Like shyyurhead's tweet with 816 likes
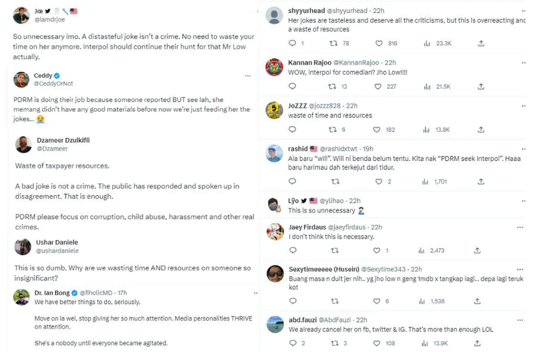This screenshot has height=352, width=537. [379, 43]
